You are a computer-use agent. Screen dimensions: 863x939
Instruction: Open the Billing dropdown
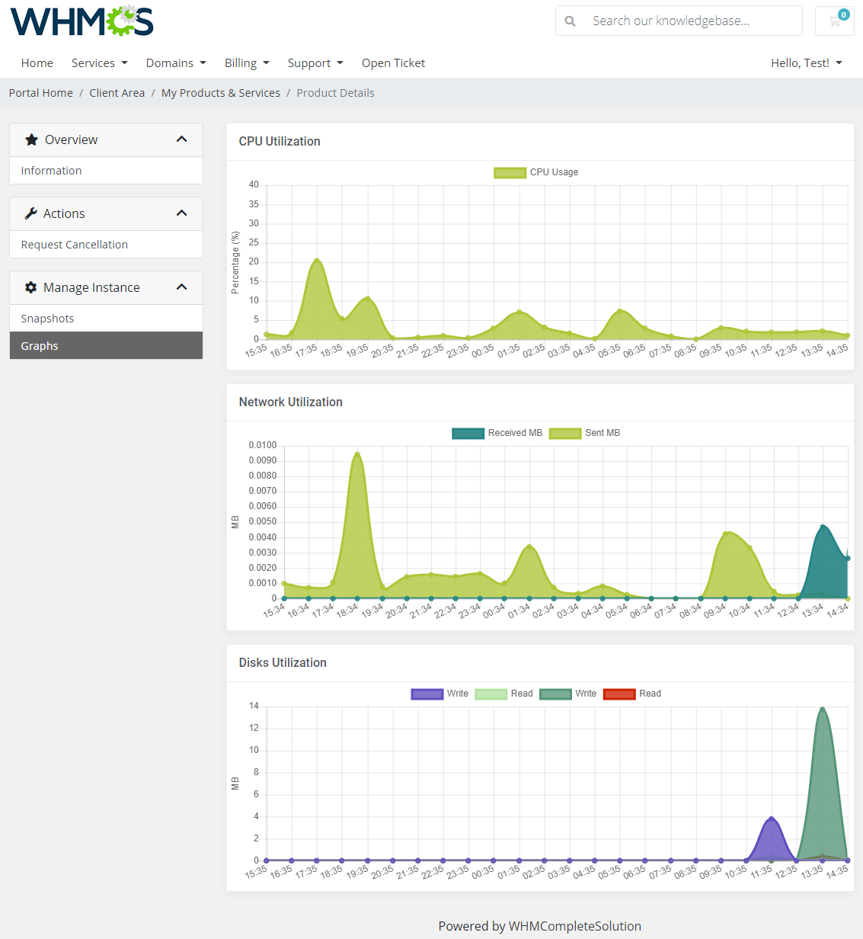(x=246, y=62)
